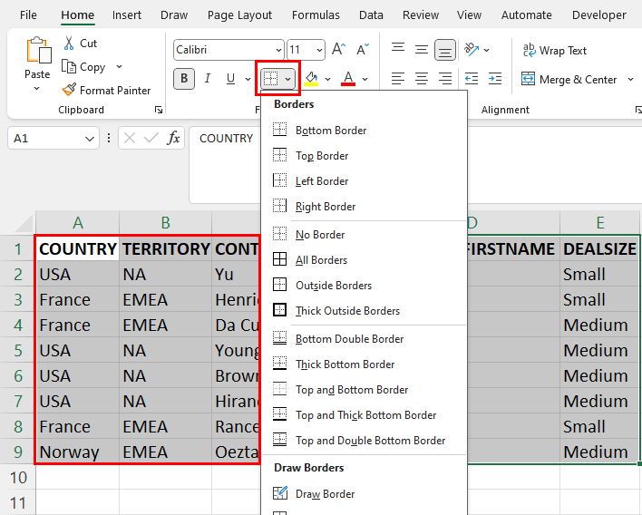
Task: Expand the Name Box A1 dropdown
Action: point(89,139)
